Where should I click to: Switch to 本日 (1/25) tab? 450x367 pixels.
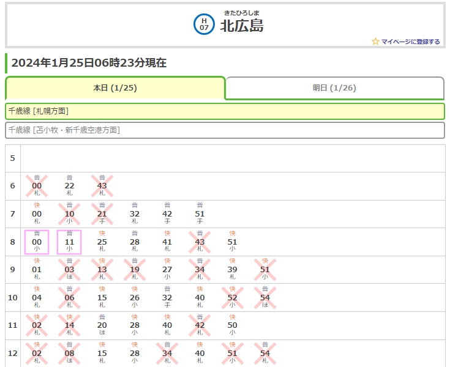click(115, 87)
